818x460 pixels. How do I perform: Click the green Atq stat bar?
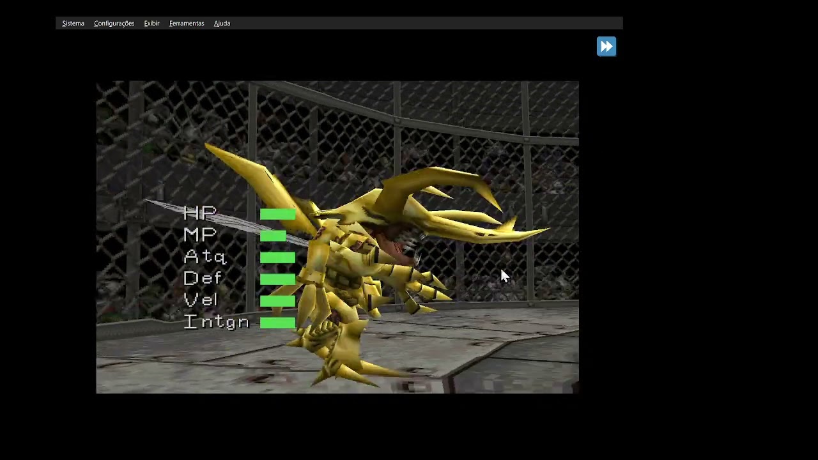[x=277, y=258]
